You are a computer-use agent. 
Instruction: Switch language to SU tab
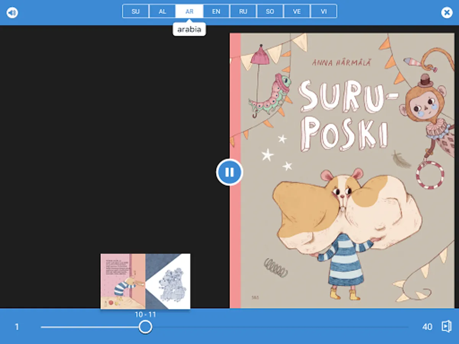[x=135, y=11]
